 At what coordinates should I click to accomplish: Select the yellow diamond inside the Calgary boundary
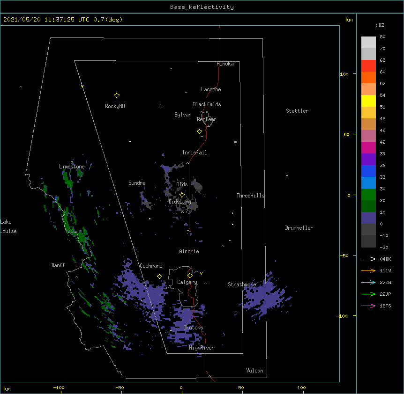coord(190,276)
